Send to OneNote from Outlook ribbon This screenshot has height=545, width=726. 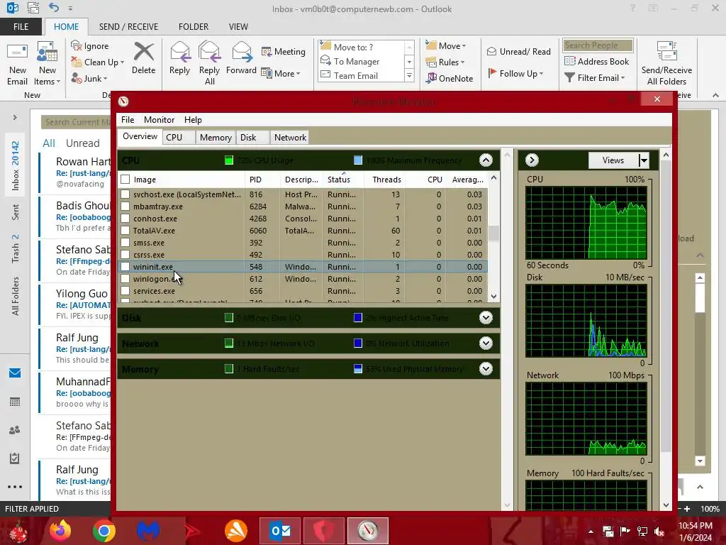pos(449,78)
